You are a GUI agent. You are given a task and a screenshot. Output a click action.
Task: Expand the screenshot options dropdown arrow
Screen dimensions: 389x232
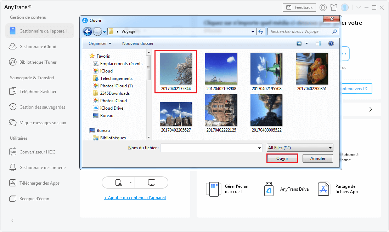point(130,183)
